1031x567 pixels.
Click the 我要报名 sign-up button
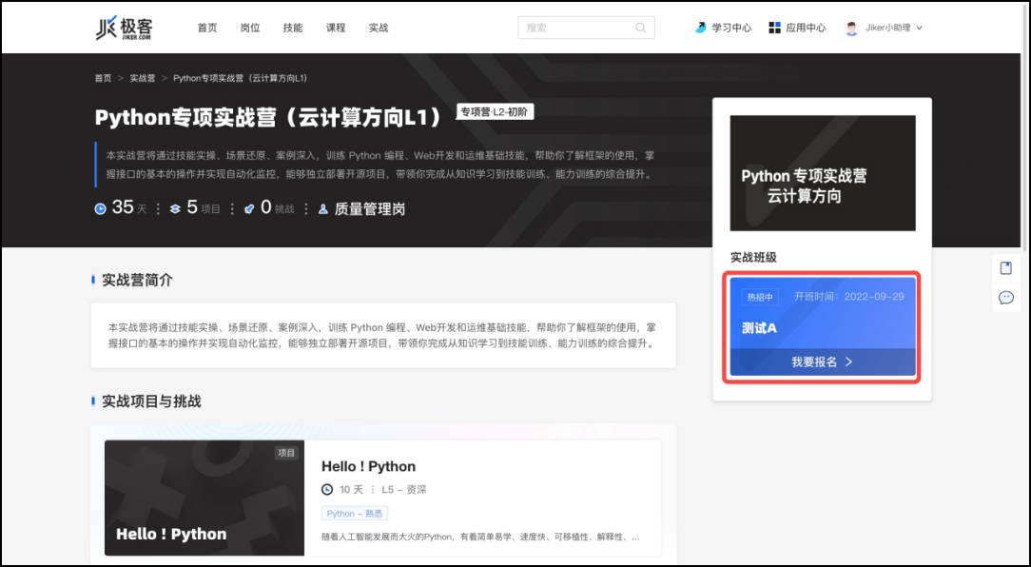(822, 362)
